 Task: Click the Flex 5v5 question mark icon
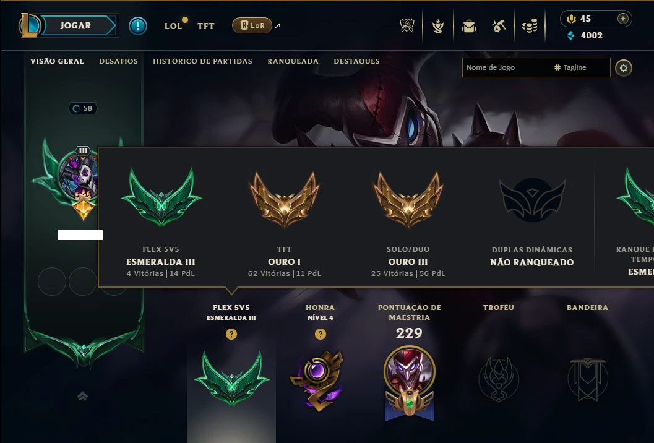pos(231,333)
